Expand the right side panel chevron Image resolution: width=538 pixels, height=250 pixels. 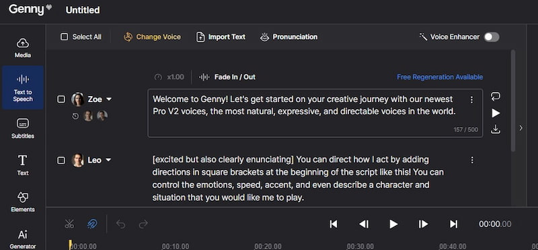click(521, 128)
